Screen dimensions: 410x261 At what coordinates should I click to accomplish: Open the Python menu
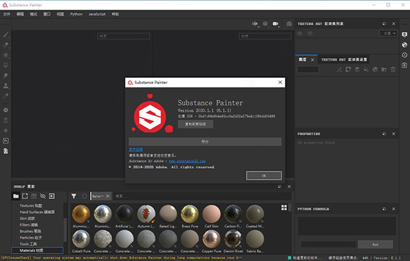click(77, 14)
